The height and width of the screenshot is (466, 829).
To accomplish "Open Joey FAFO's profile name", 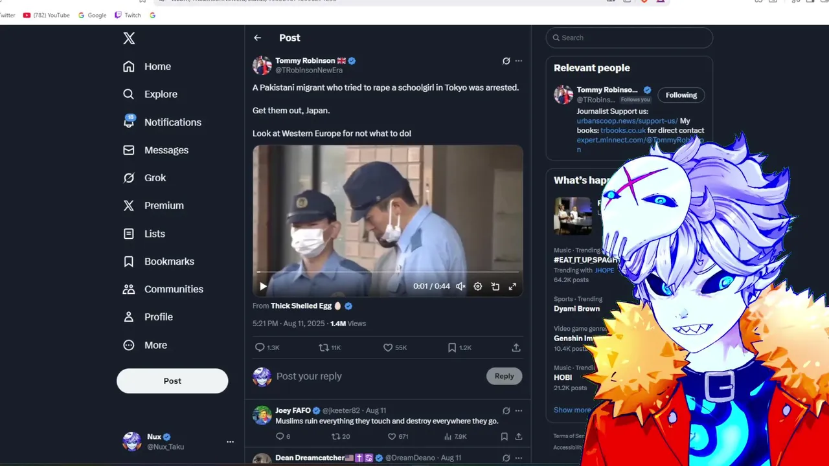I will pyautogui.click(x=293, y=410).
